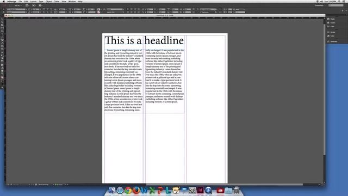Screen dimensions: 348x196
Task: Open Google Chrome from the Dock
Action: click(x=128, y=190)
